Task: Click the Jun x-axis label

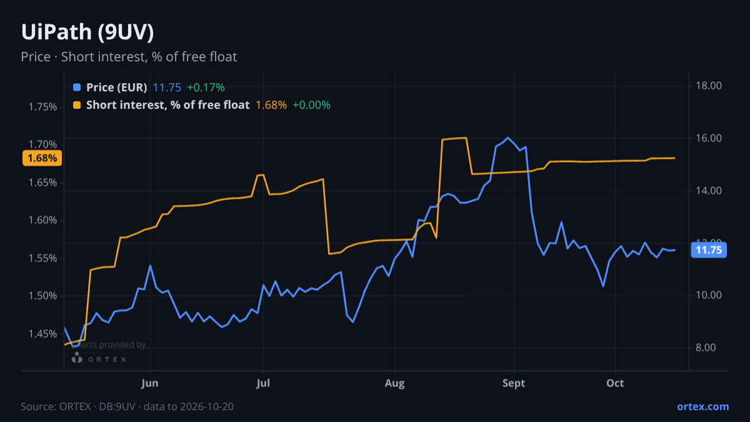Action: [150, 383]
